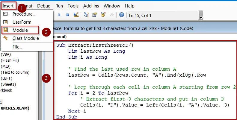Open the Debug menu
The width and height of the screenshot is (237, 120).
(x=44, y=6)
